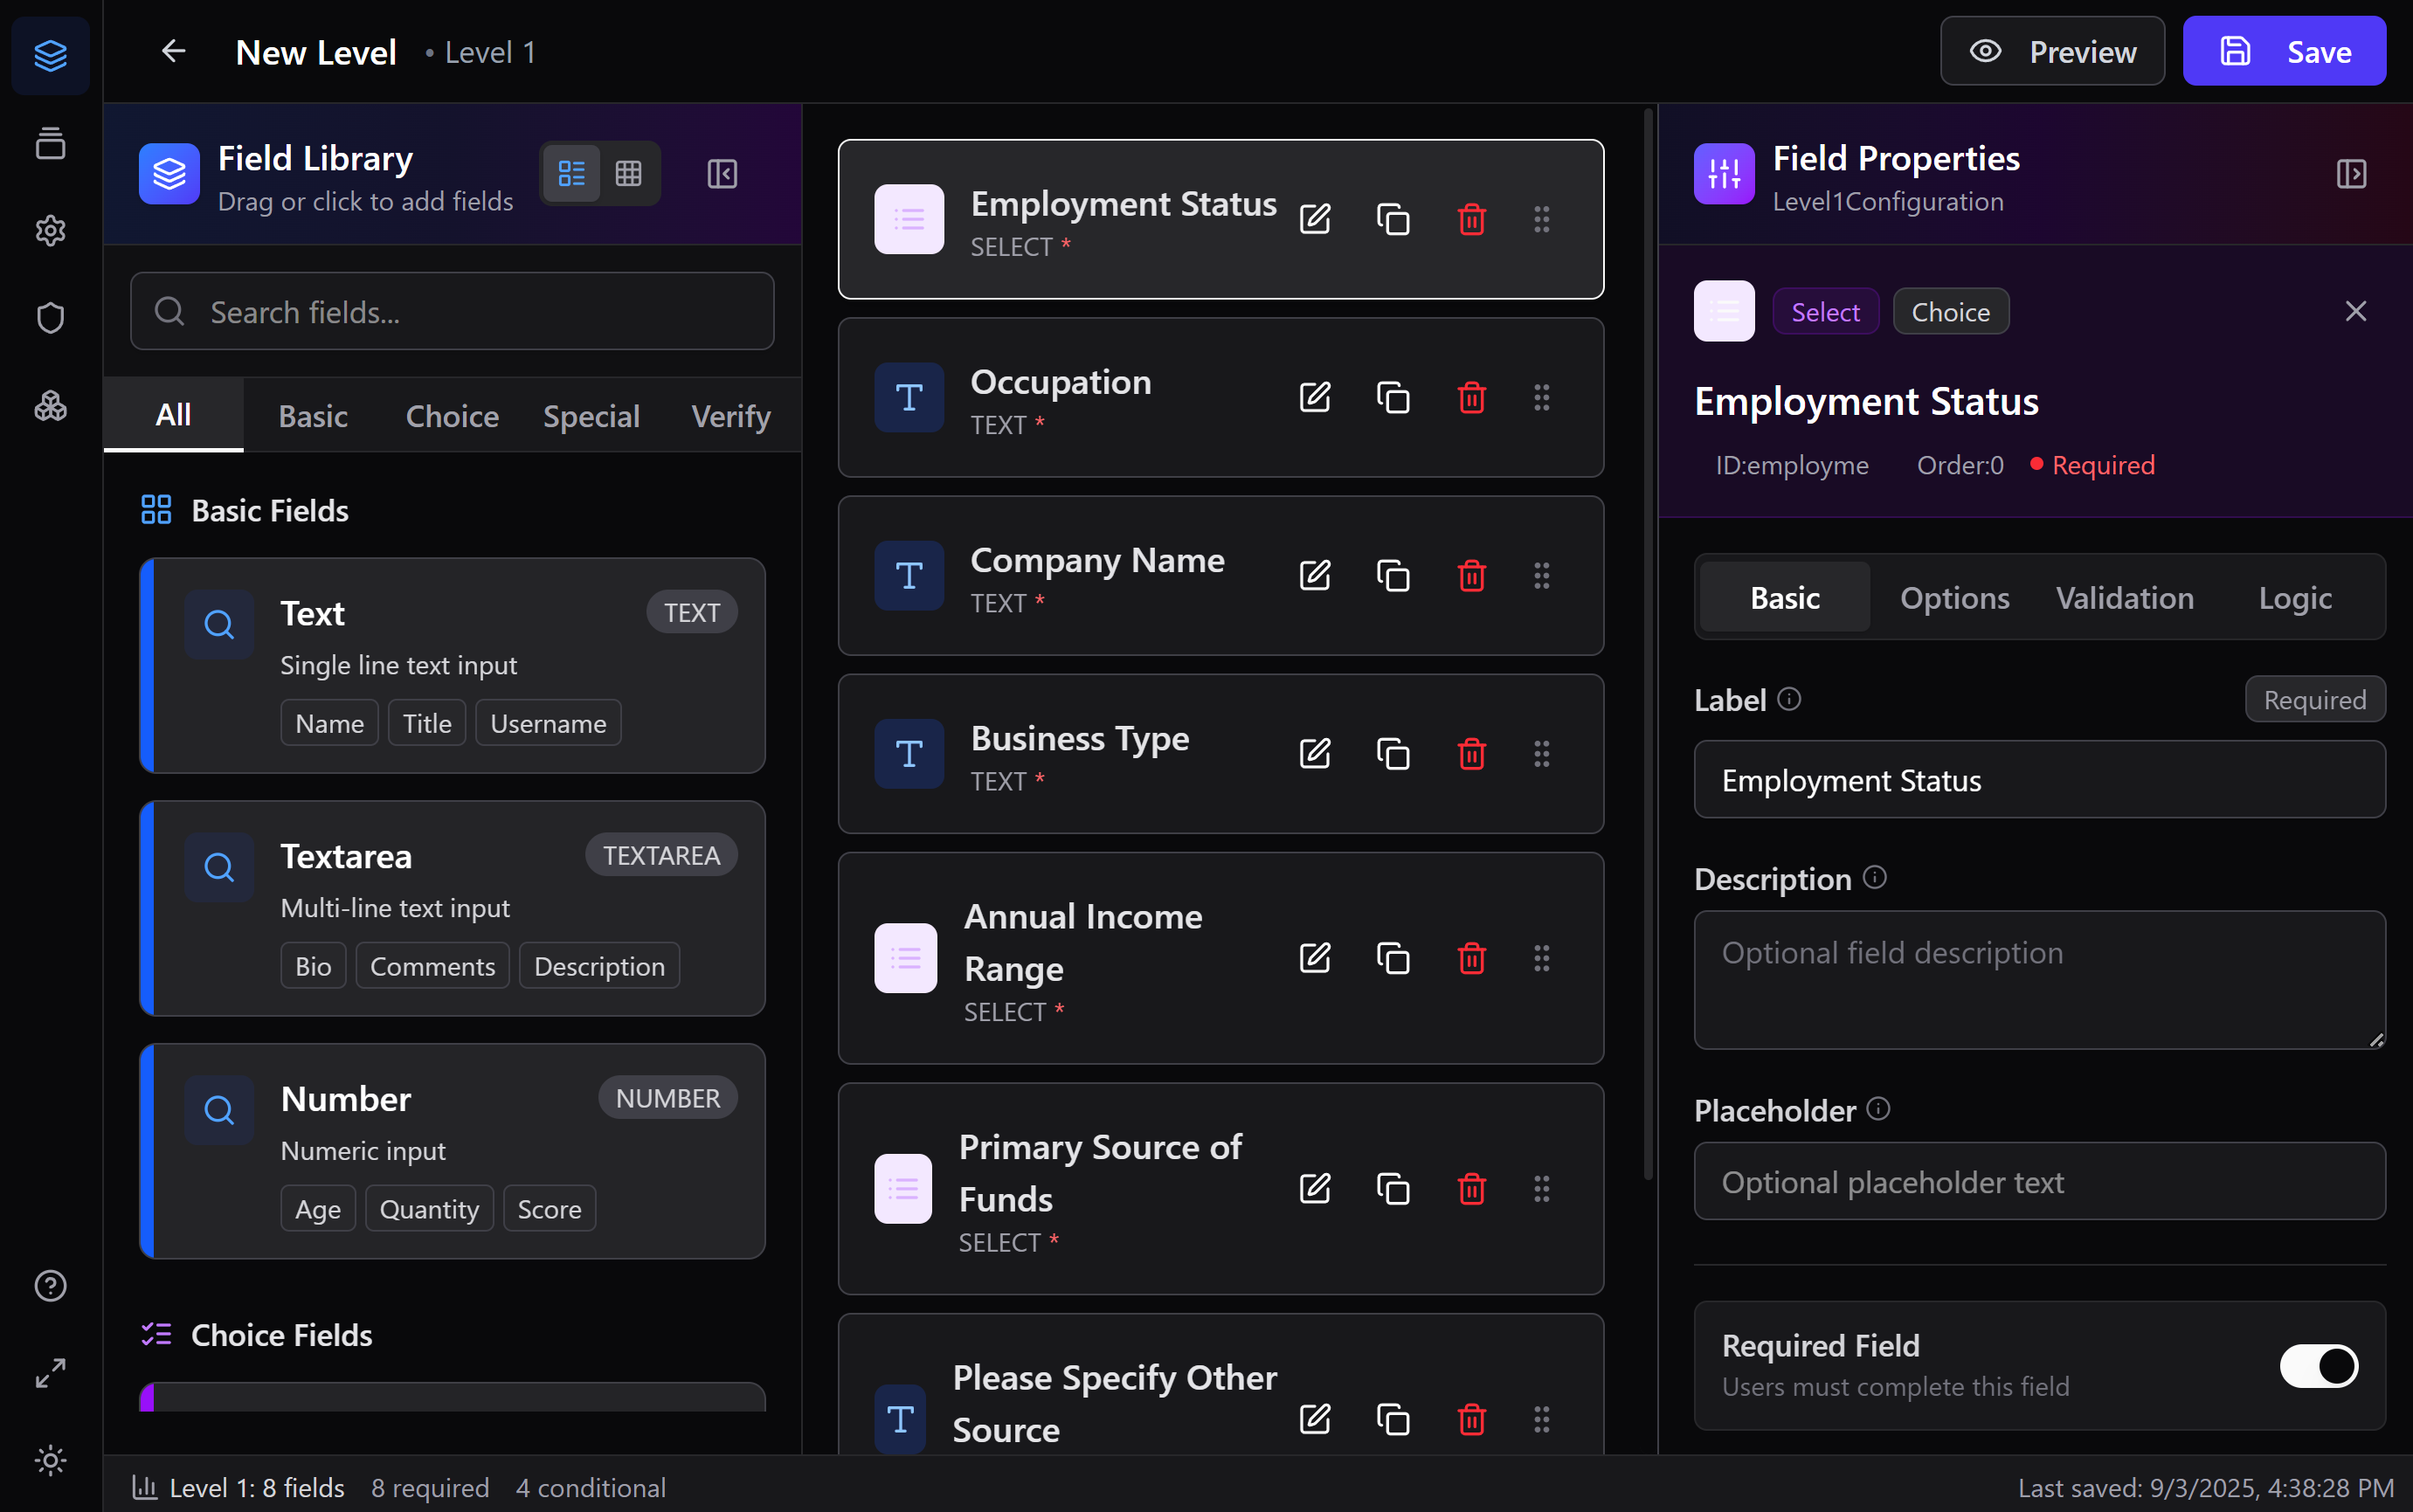Navigate back using arrow beside New Level

coord(174,51)
